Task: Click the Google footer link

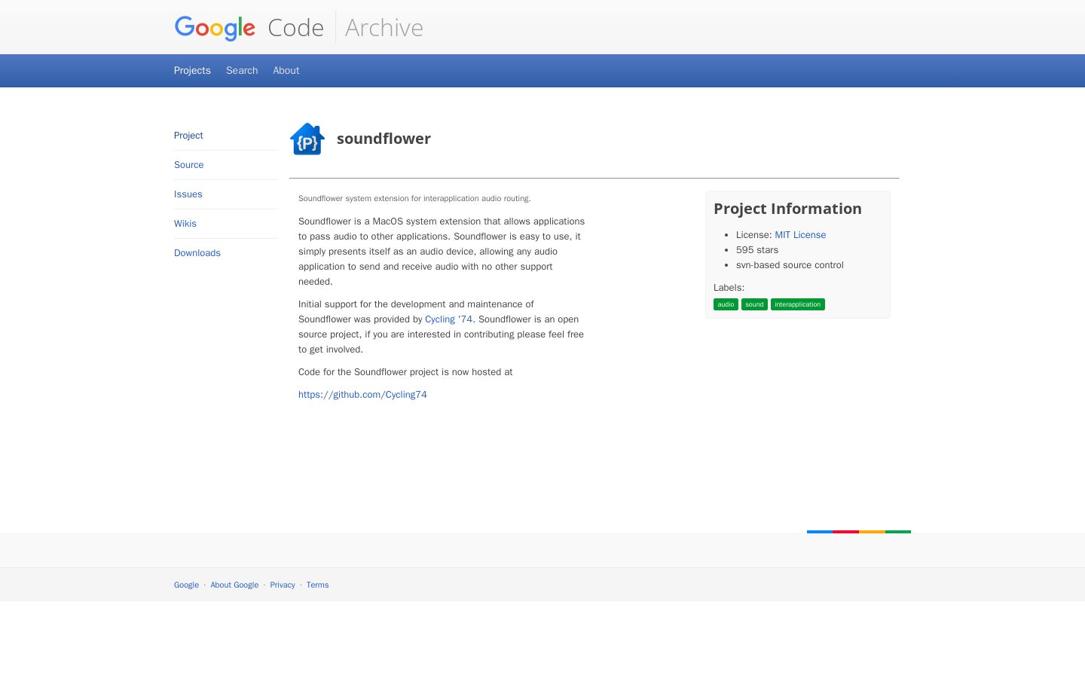Action: pos(186,585)
